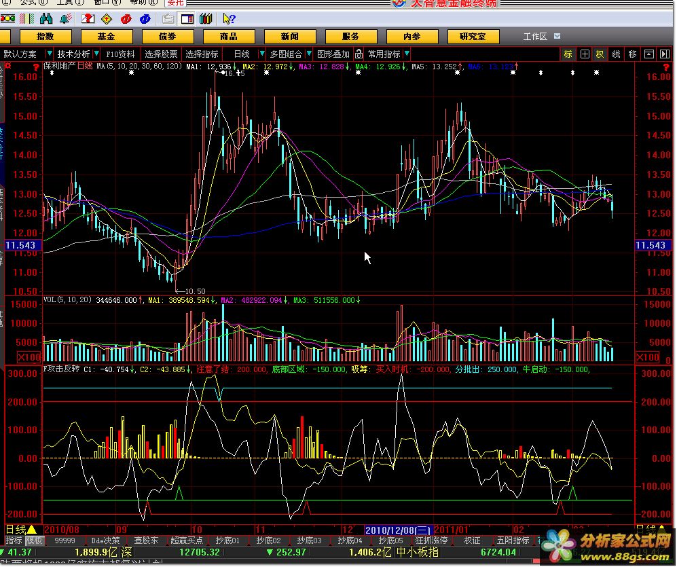Image resolution: width=677 pixels, height=567 pixels.
Task: Switch to the 权证 tab
Action: (472, 541)
